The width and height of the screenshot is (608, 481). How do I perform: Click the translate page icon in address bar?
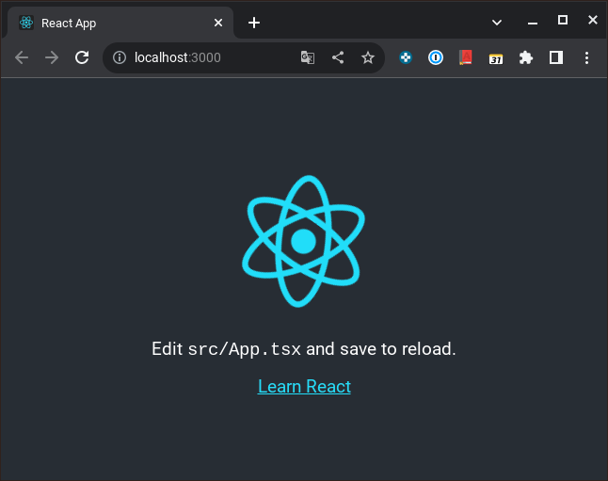point(308,57)
